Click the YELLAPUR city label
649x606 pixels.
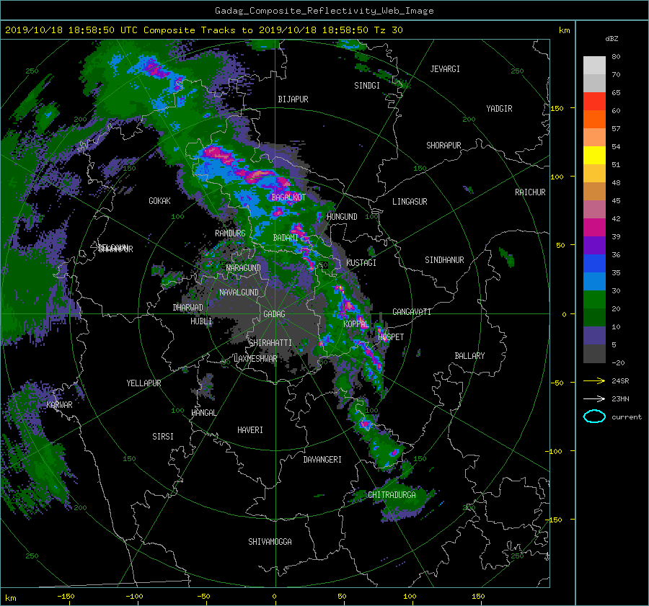tap(144, 383)
